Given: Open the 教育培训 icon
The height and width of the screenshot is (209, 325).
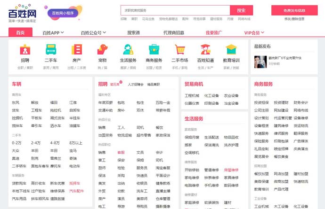Looking at the screenshot, I should click(231, 49).
